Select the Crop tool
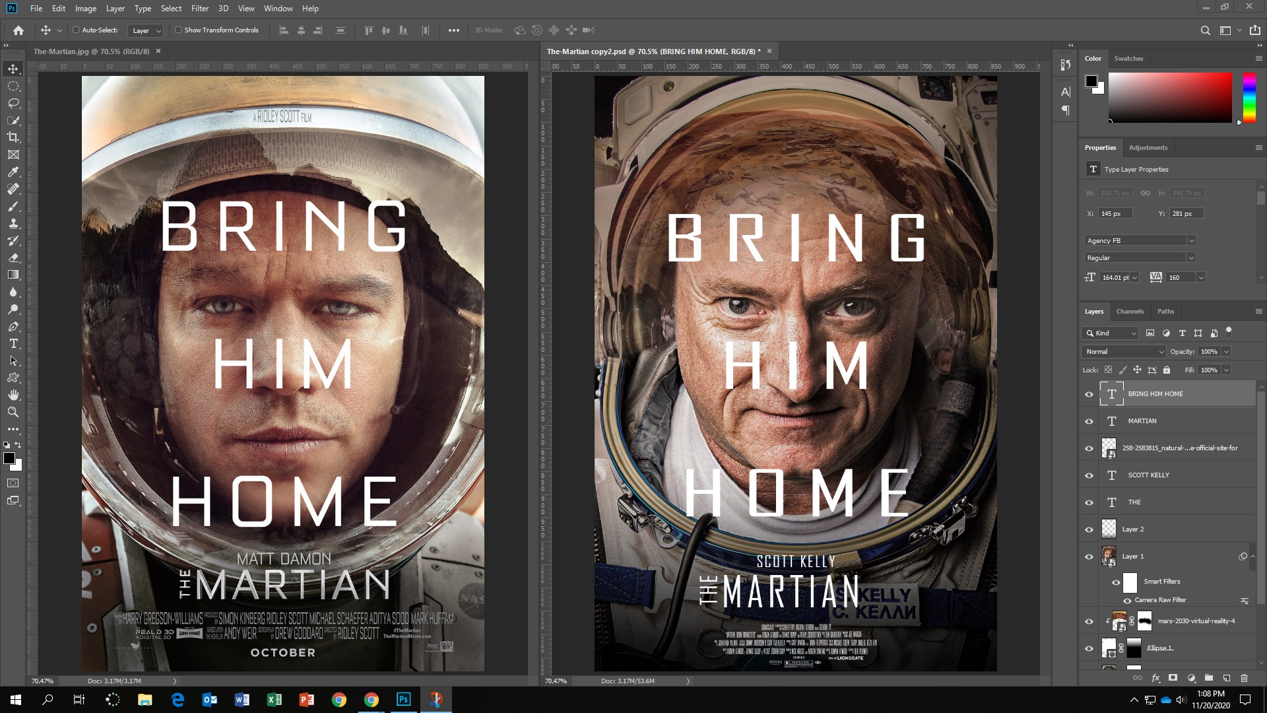This screenshot has height=713, width=1267. click(x=13, y=137)
